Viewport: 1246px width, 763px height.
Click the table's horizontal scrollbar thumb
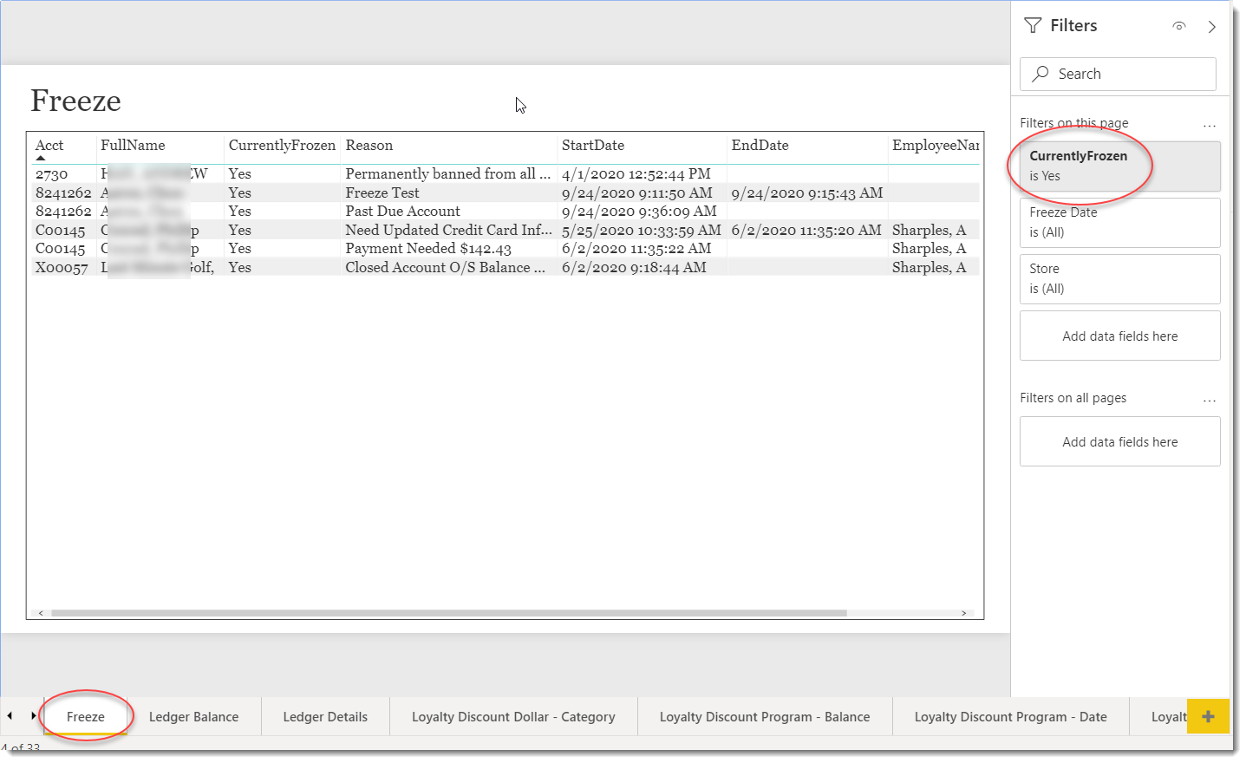click(x=448, y=613)
